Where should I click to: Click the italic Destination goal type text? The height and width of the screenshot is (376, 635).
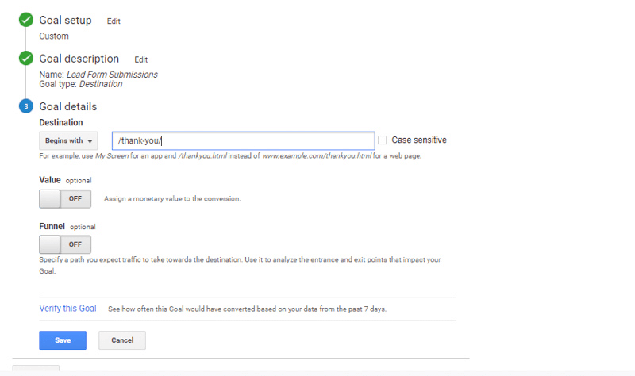click(x=101, y=84)
